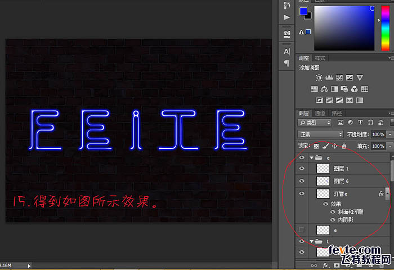Add a Brightness/Contrast adjustment

tap(319, 78)
